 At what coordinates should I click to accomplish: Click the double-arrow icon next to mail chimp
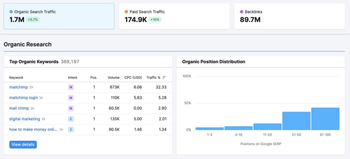32,108
